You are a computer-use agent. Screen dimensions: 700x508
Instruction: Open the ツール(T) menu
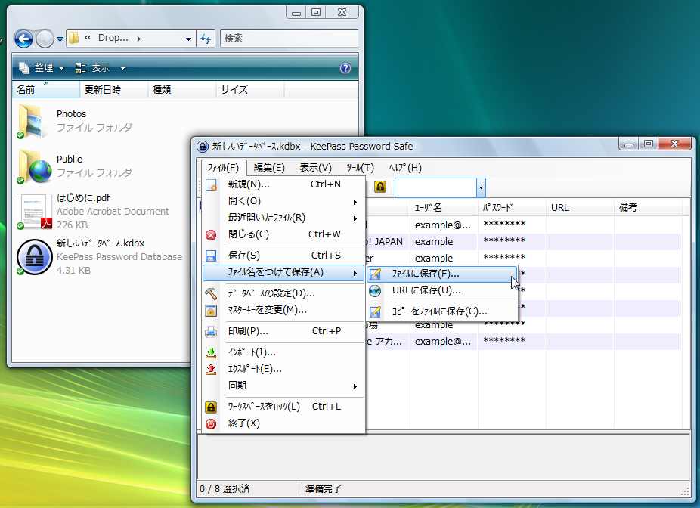click(360, 168)
